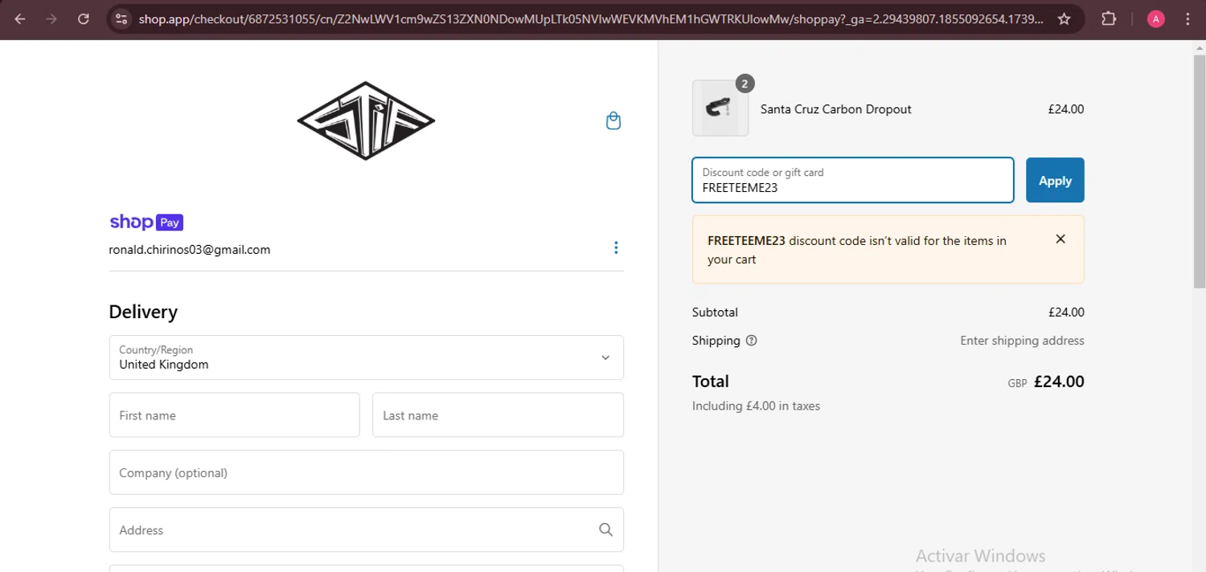The height and width of the screenshot is (572, 1206).
Task: Click the STIF diamond store logo
Action: [x=366, y=121]
